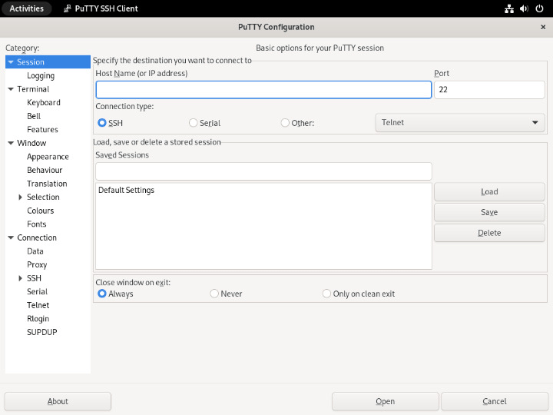This screenshot has height=415, width=553.
Task: Click the PuTTY SSH Client app icon
Action: pyautogui.click(x=67, y=8)
